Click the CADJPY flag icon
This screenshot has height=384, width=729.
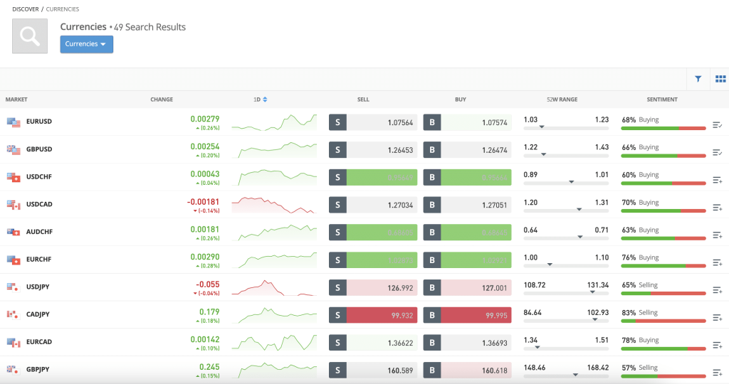coord(14,314)
